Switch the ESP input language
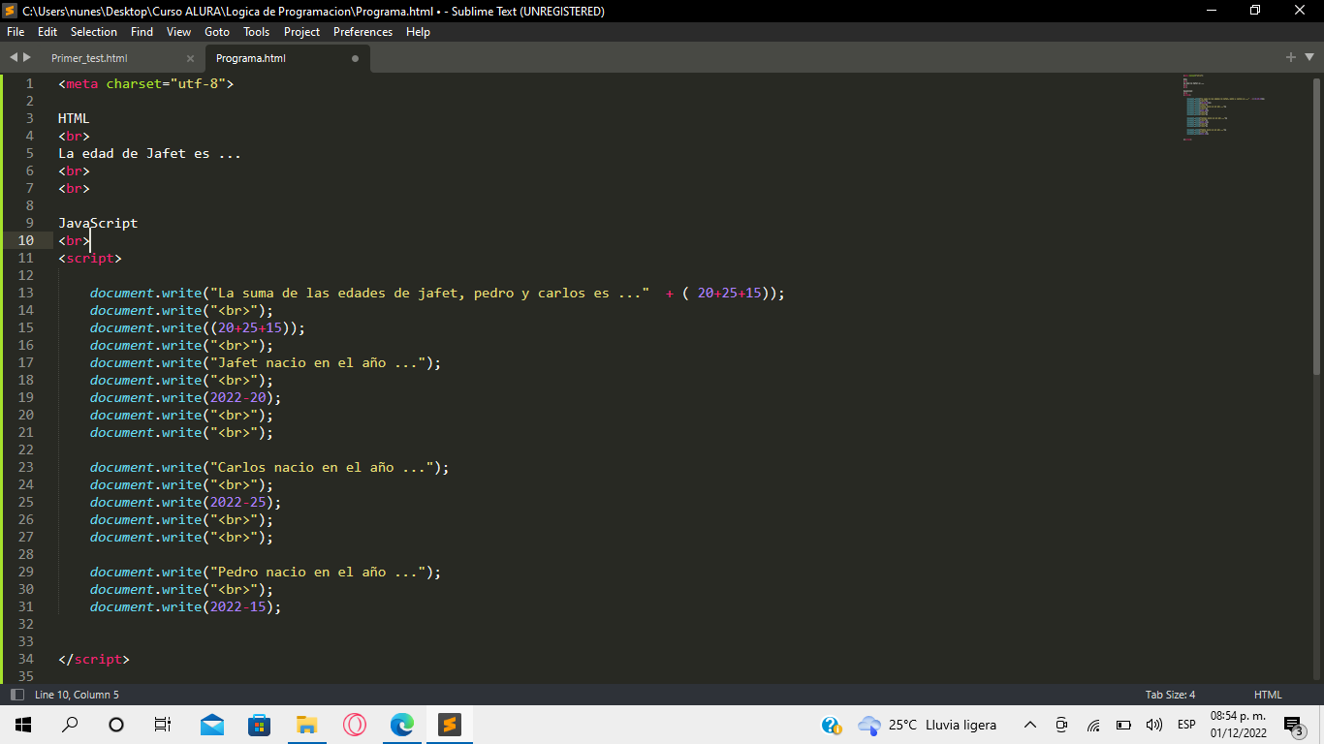 click(x=1186, y=725)
